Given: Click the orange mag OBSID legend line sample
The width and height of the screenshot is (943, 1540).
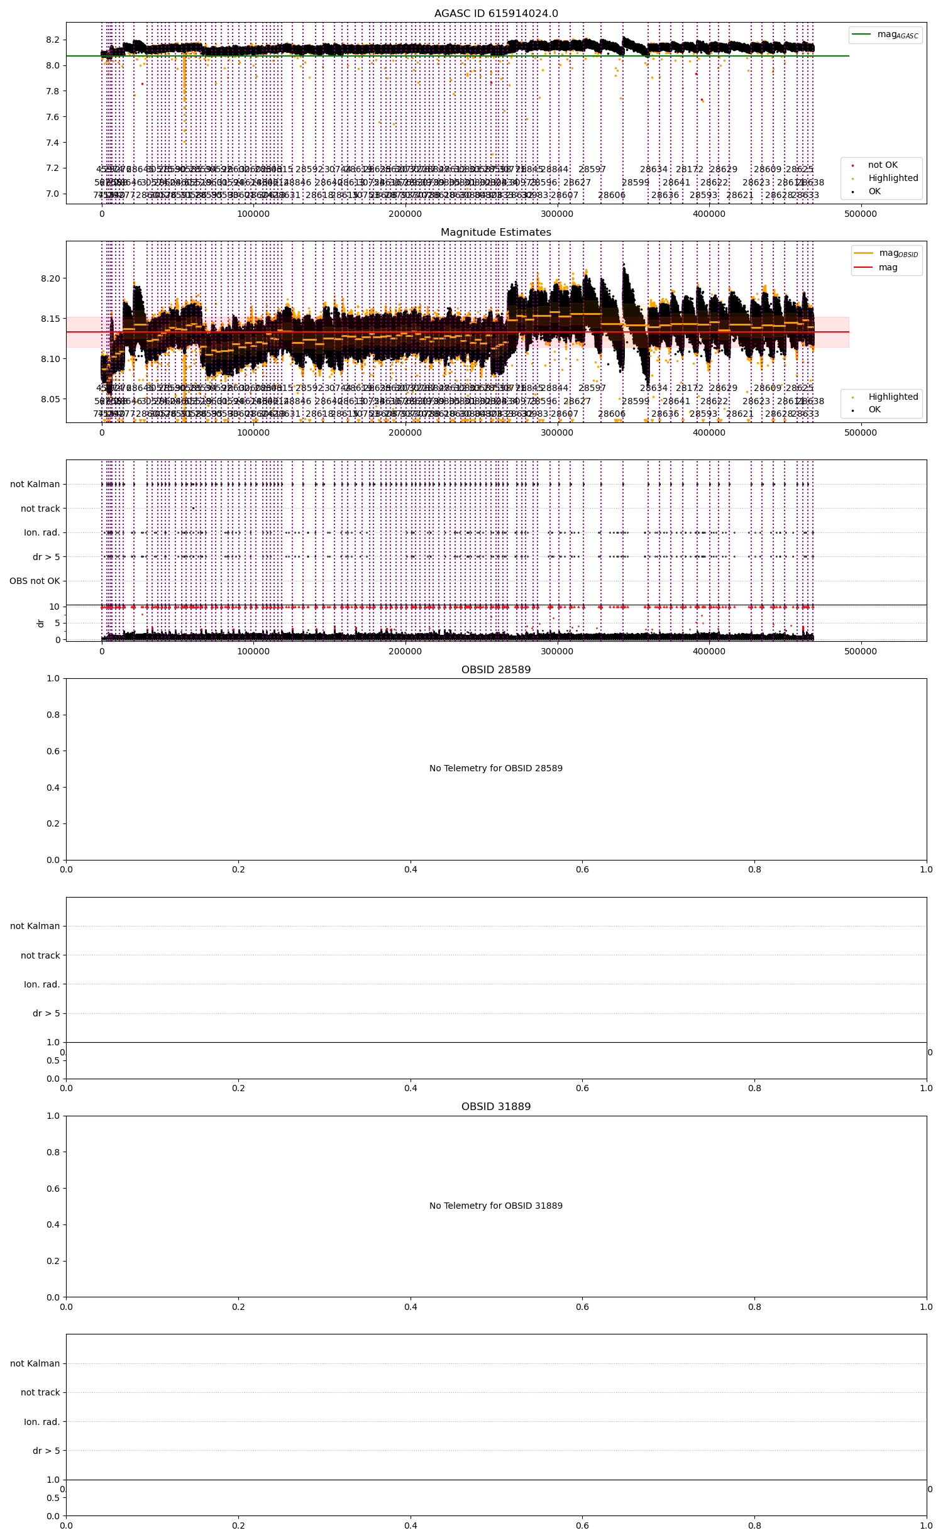Looking at the screenshot, I should pyautogui.click(x=863, y=253).
